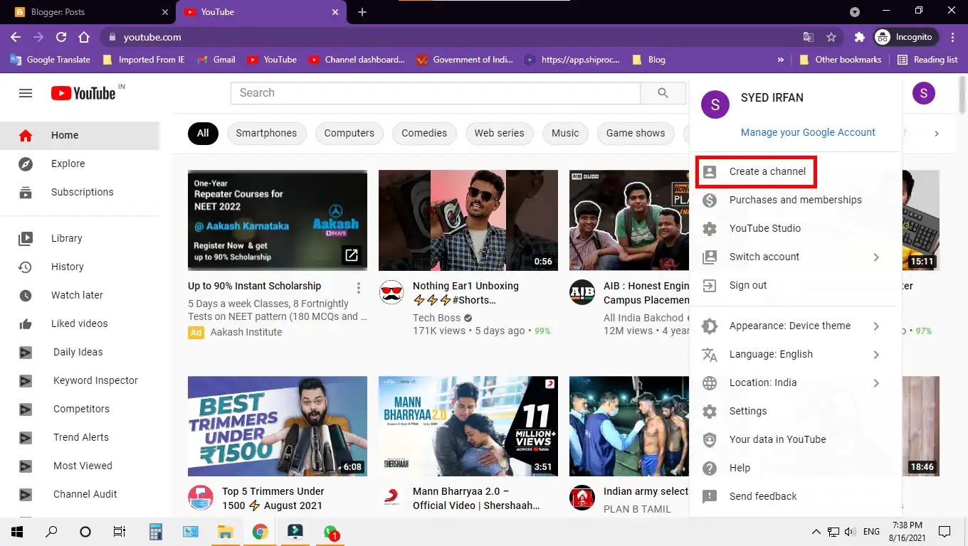Expand Location: India submenu

pyautogui.click(x=876, y=383)
